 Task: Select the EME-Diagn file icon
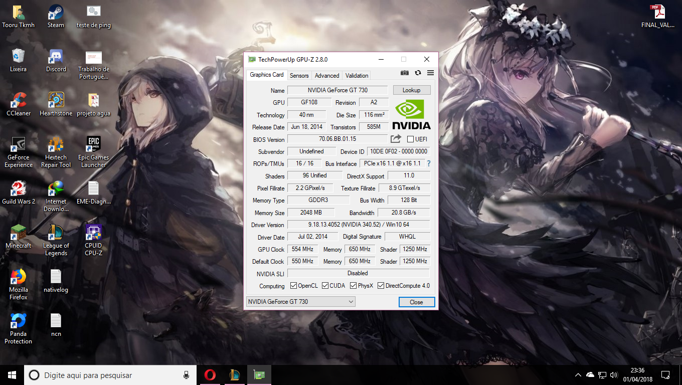tap(94, 193)
